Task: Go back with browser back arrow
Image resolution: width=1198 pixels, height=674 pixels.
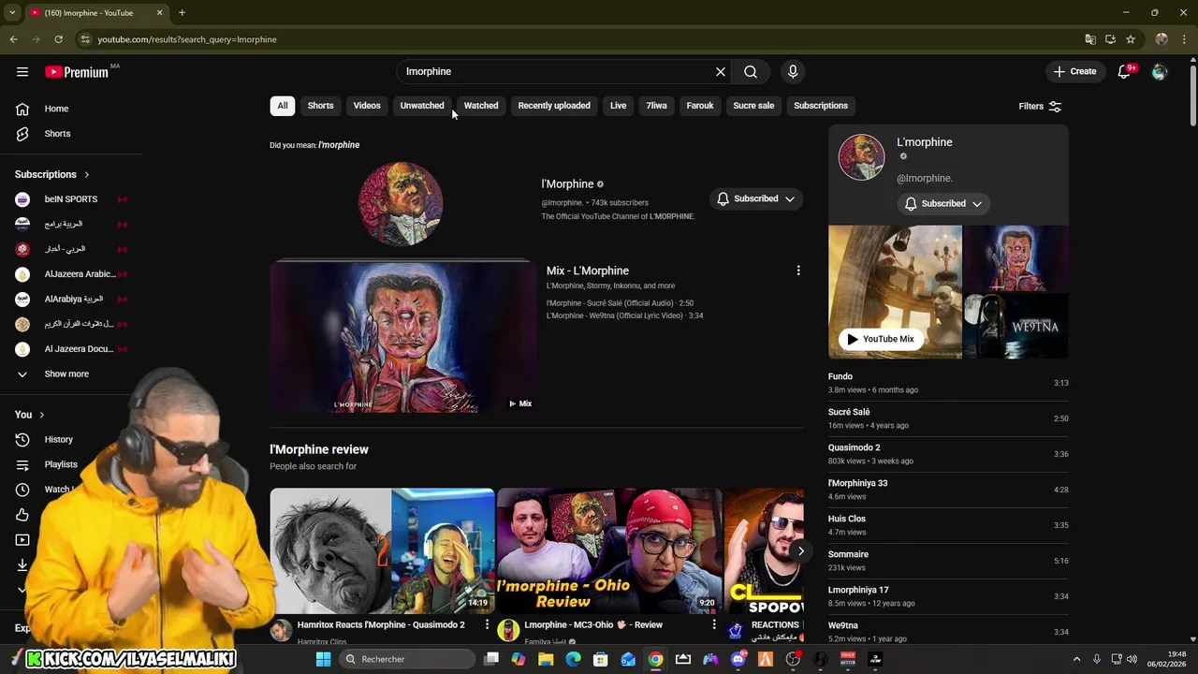Action: click(13, 39)
